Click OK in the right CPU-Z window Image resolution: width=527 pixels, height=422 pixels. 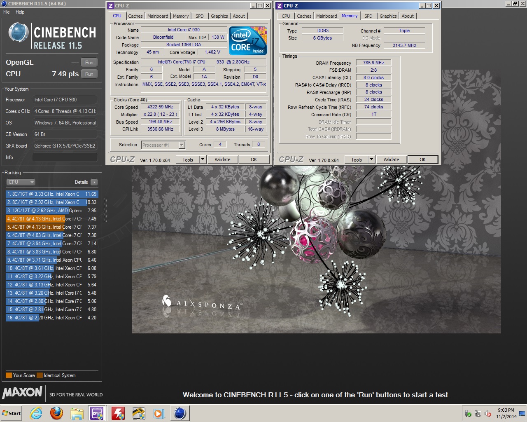pyautogui.click(x=423, y=159)
